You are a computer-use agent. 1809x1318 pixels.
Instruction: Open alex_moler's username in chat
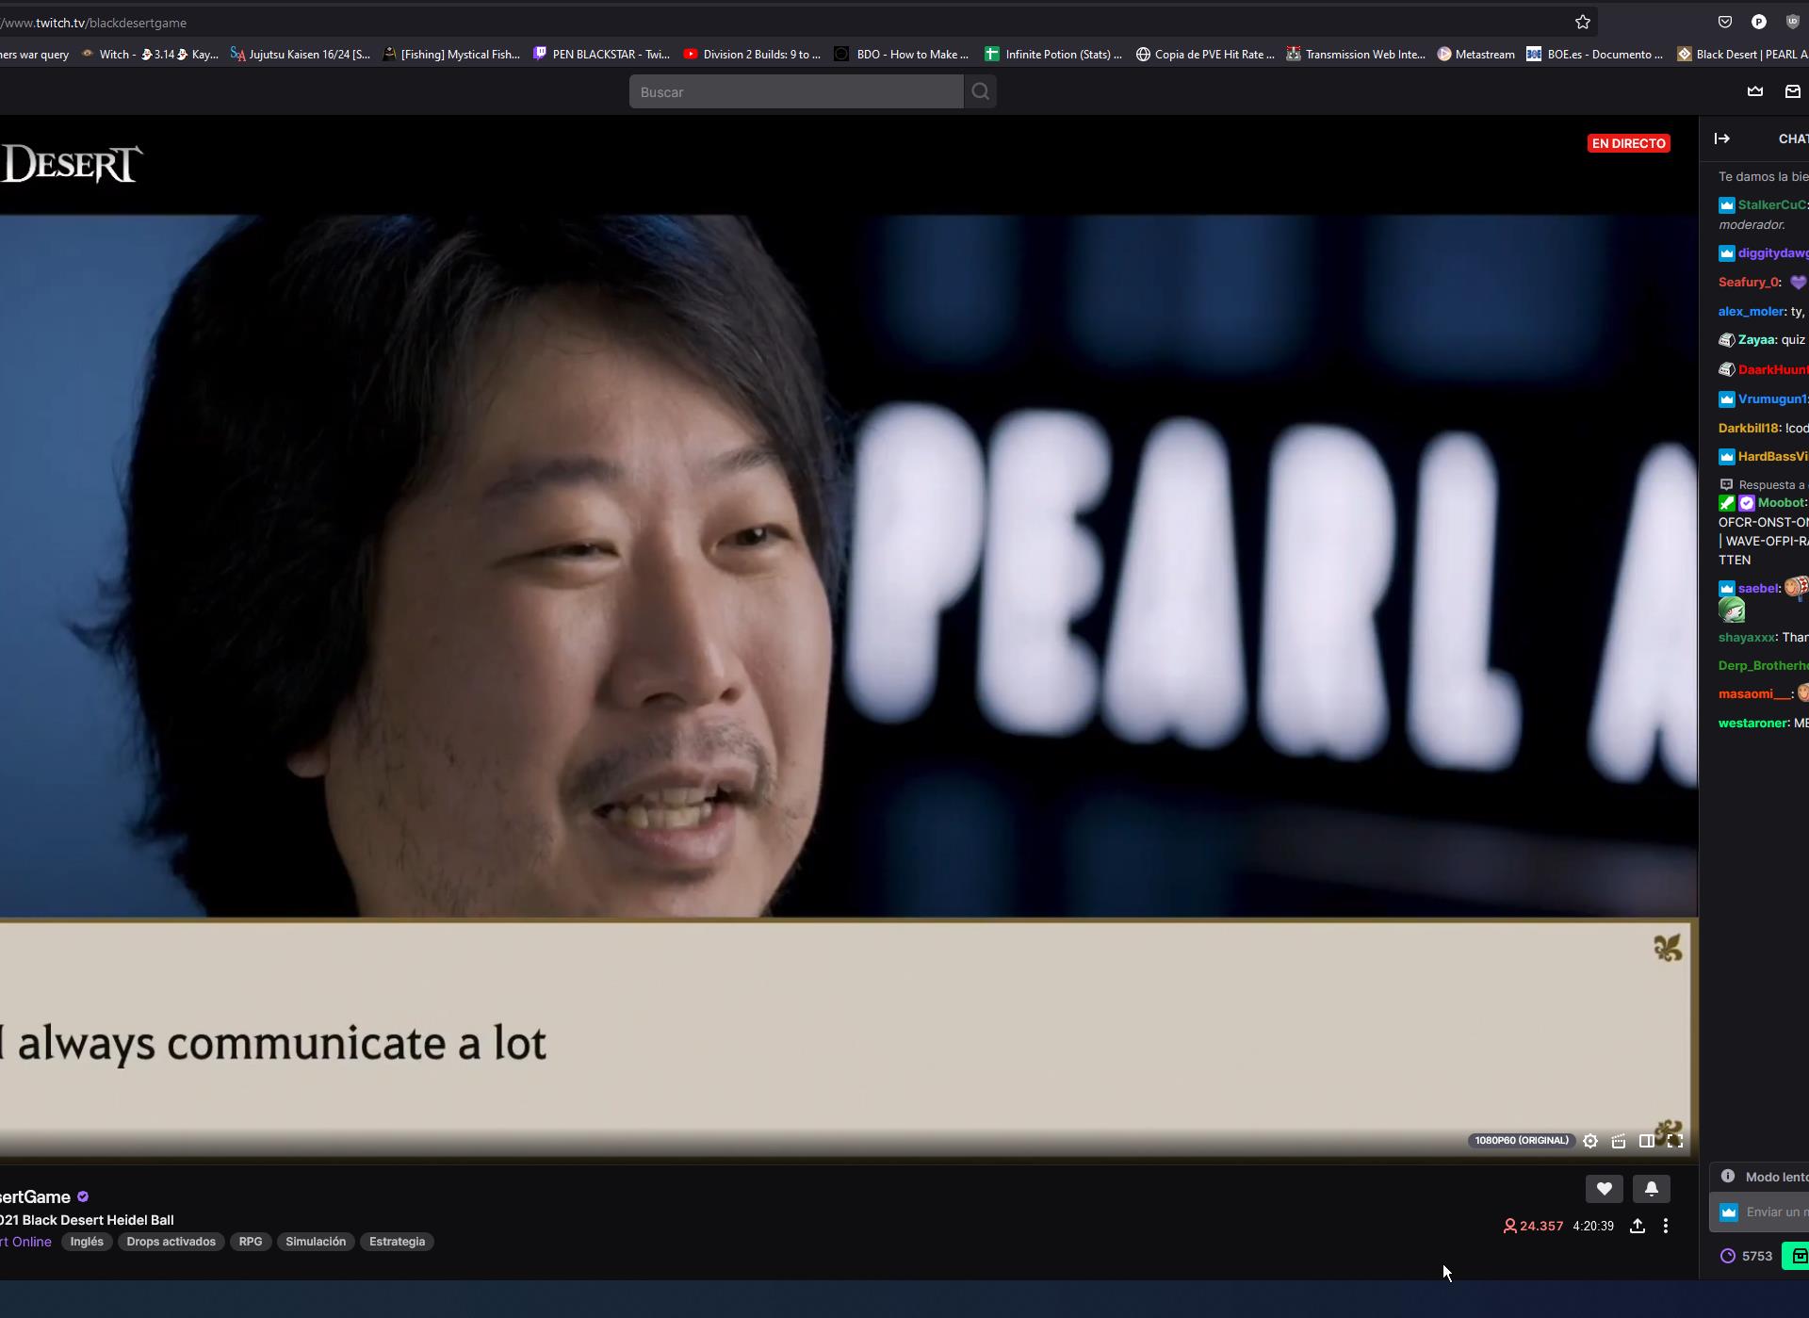1751,311
